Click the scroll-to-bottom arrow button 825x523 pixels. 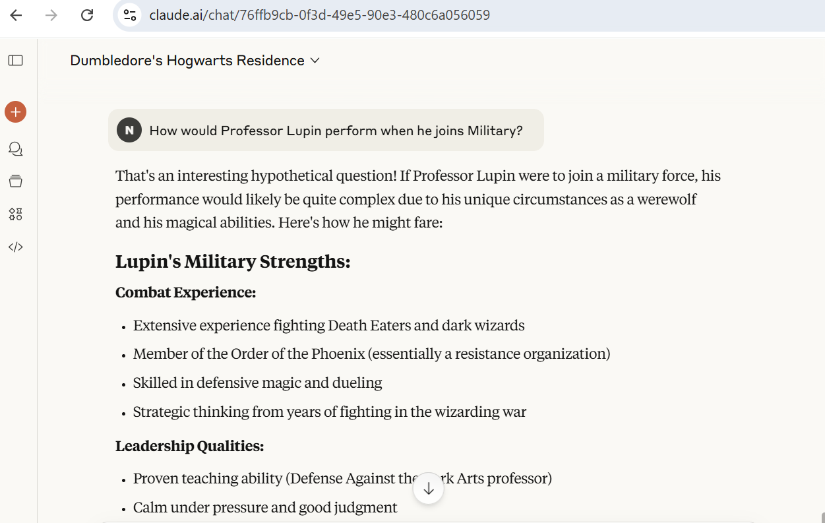click(x=428, y=489)
